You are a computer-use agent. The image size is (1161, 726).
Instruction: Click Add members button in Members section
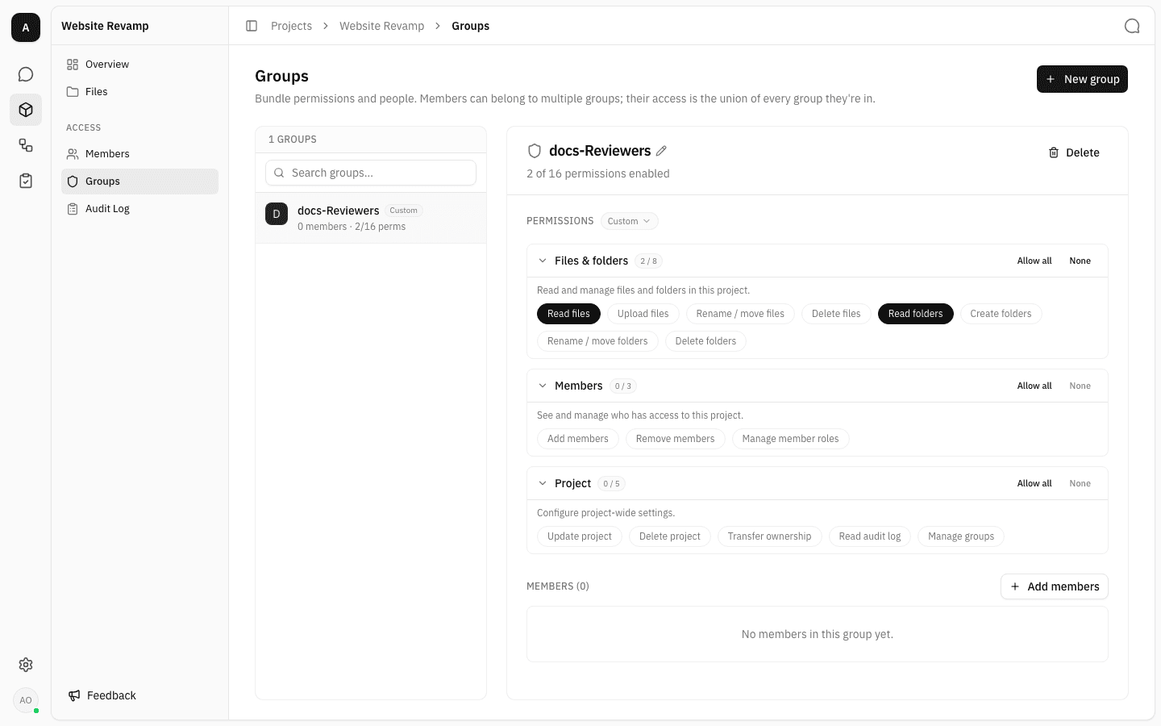1055,586
